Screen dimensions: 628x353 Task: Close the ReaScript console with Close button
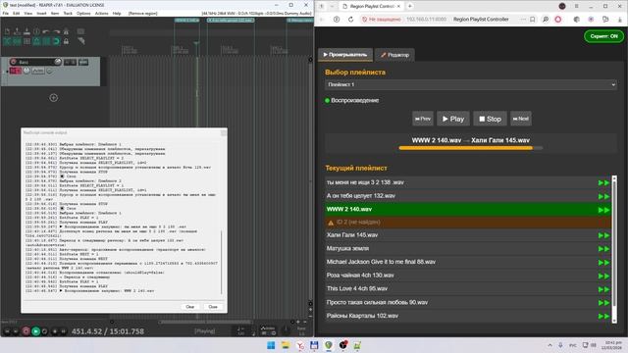tap(213, 307)
